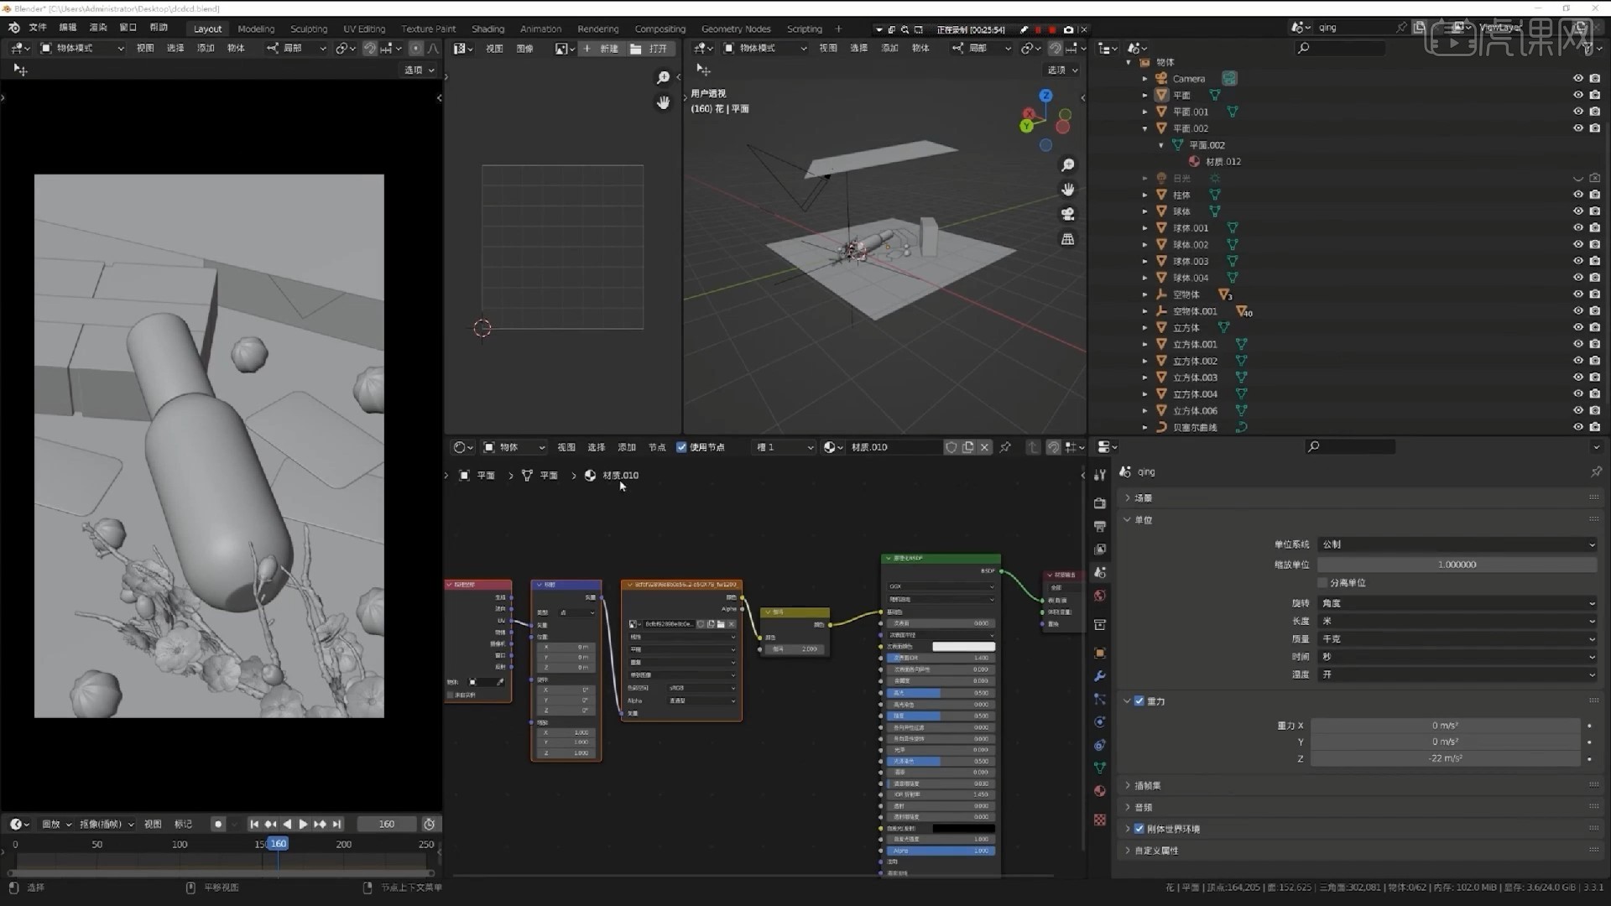Pin the properties panel for qing scene
Viewport: 1611px width, 906px height.
coord(1596,472)
